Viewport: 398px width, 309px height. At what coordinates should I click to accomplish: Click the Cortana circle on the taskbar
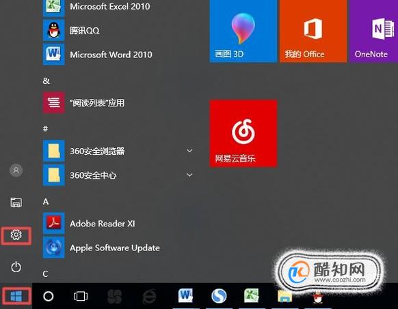pyautogui.click(x=49, y=296)
